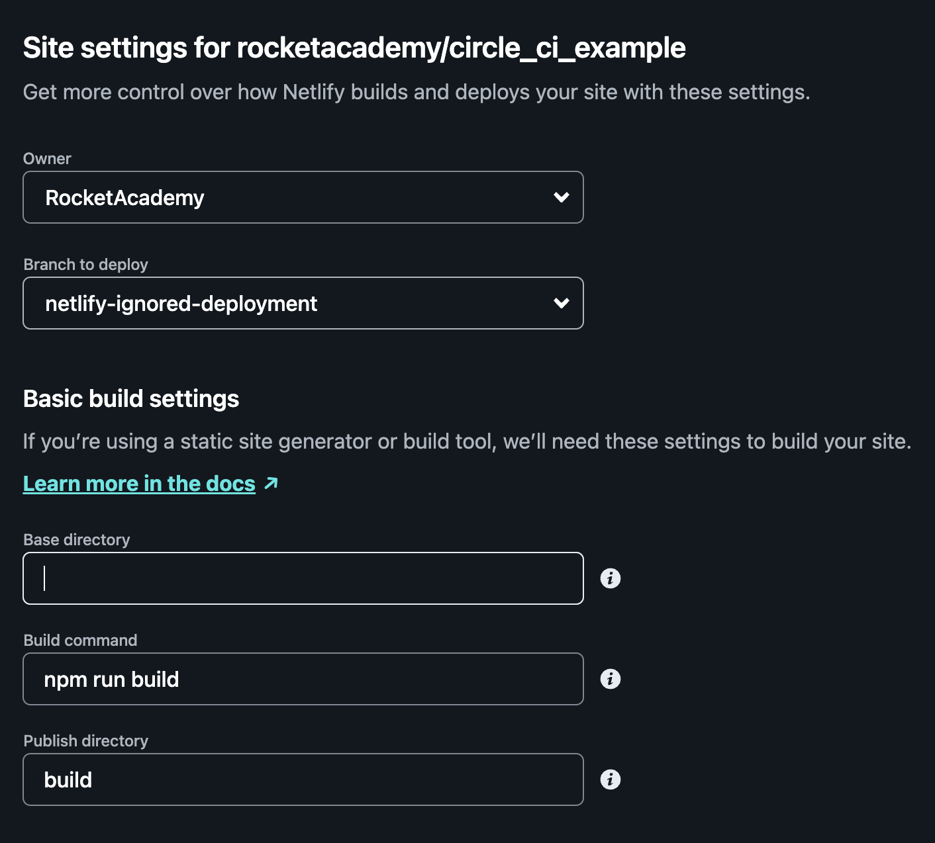Click the 'npm run build' command field
935x843 pixels.
(x=303, y=679)
